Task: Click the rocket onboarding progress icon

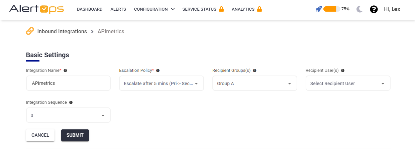Action: tap(319, 9)
